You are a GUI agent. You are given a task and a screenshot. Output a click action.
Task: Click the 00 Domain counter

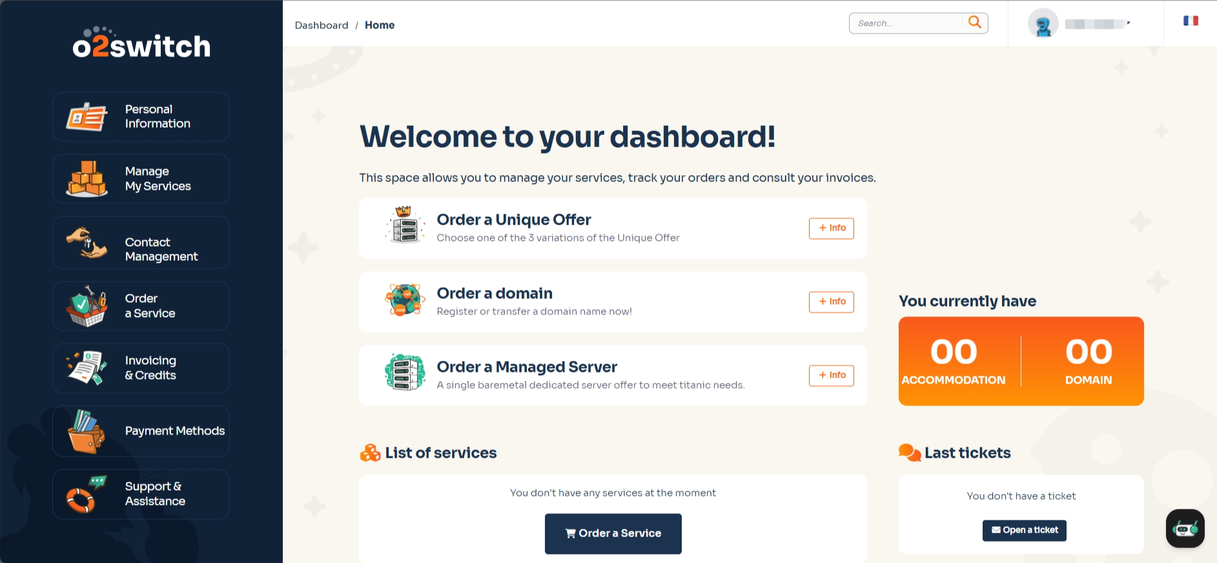[x=1089, y=362]
